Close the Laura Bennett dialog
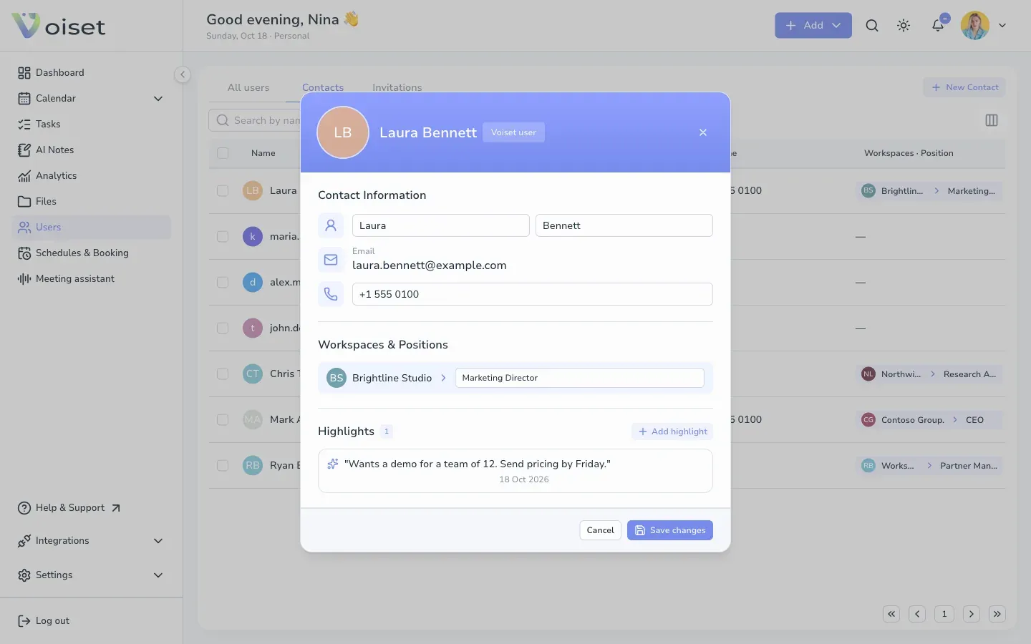 point(703,132)
